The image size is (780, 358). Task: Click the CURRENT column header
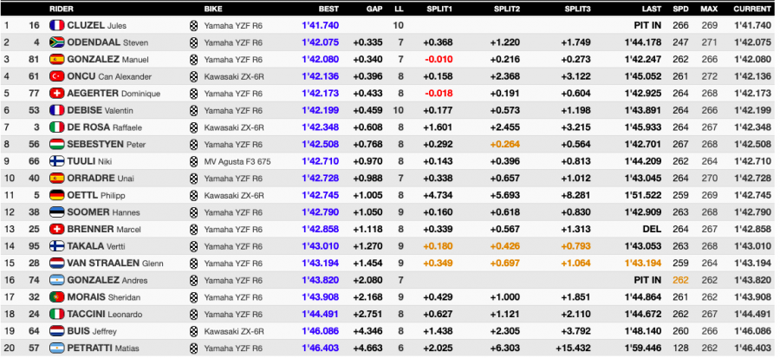coord(751,9)
